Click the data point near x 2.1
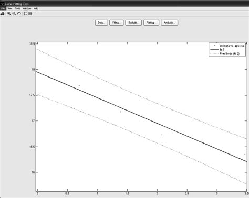The image size is (249, 198). click(x=162, y=135)
